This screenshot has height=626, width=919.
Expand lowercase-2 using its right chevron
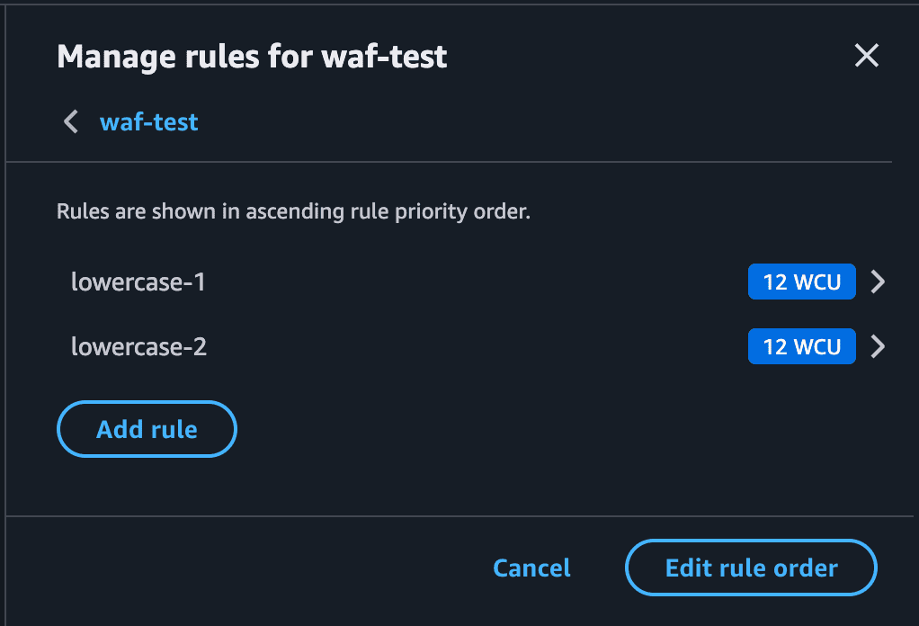(x=879, y=346)
